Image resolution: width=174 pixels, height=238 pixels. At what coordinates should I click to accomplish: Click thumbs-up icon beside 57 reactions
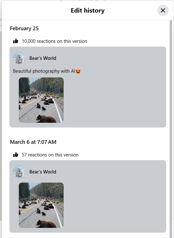[x=16, y=155]
